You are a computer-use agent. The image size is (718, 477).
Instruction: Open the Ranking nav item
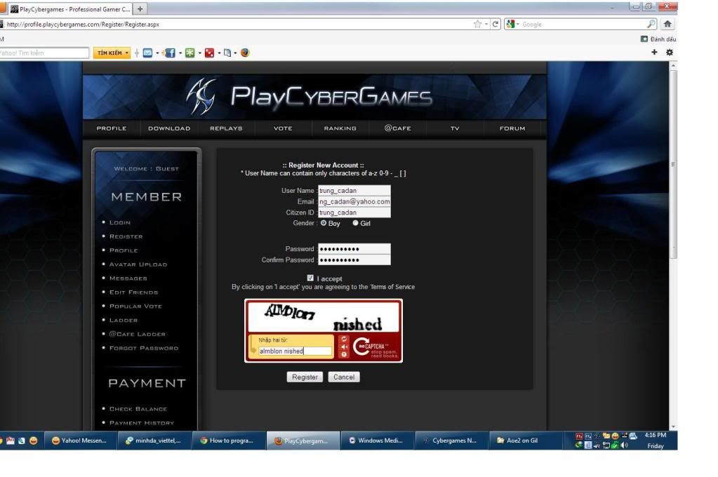click(x=340, y=128)
